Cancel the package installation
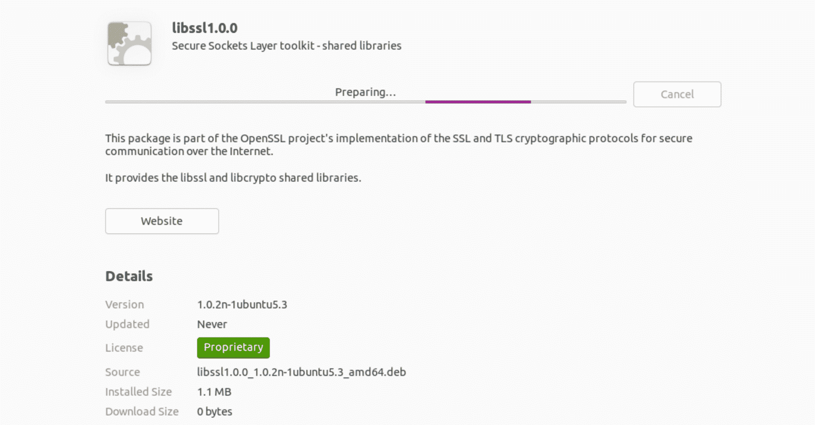Image resolution: width=815 pixels, height=425 pixels. (x=677, y=94)
